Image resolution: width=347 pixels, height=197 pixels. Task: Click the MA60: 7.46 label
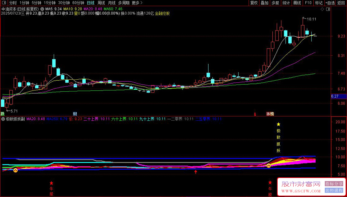(x=113, y=9)
